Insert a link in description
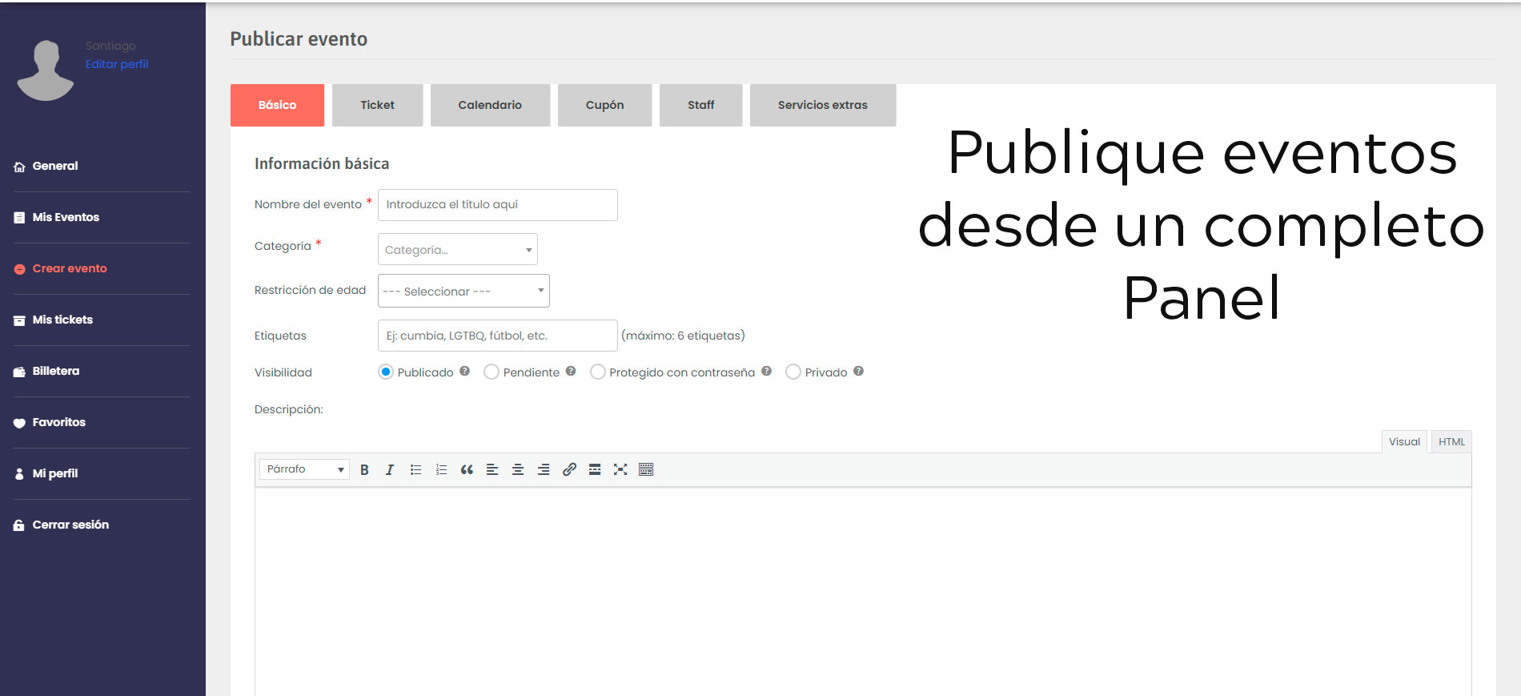The width and height of the screenshot is (1521, 696). click(x=569, y=470)
